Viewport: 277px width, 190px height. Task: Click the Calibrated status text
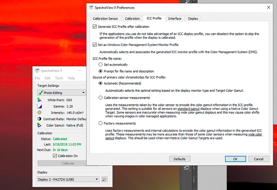[x=60, y=139]
